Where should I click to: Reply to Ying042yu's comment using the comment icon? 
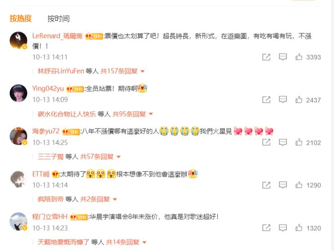pos(283,100)
